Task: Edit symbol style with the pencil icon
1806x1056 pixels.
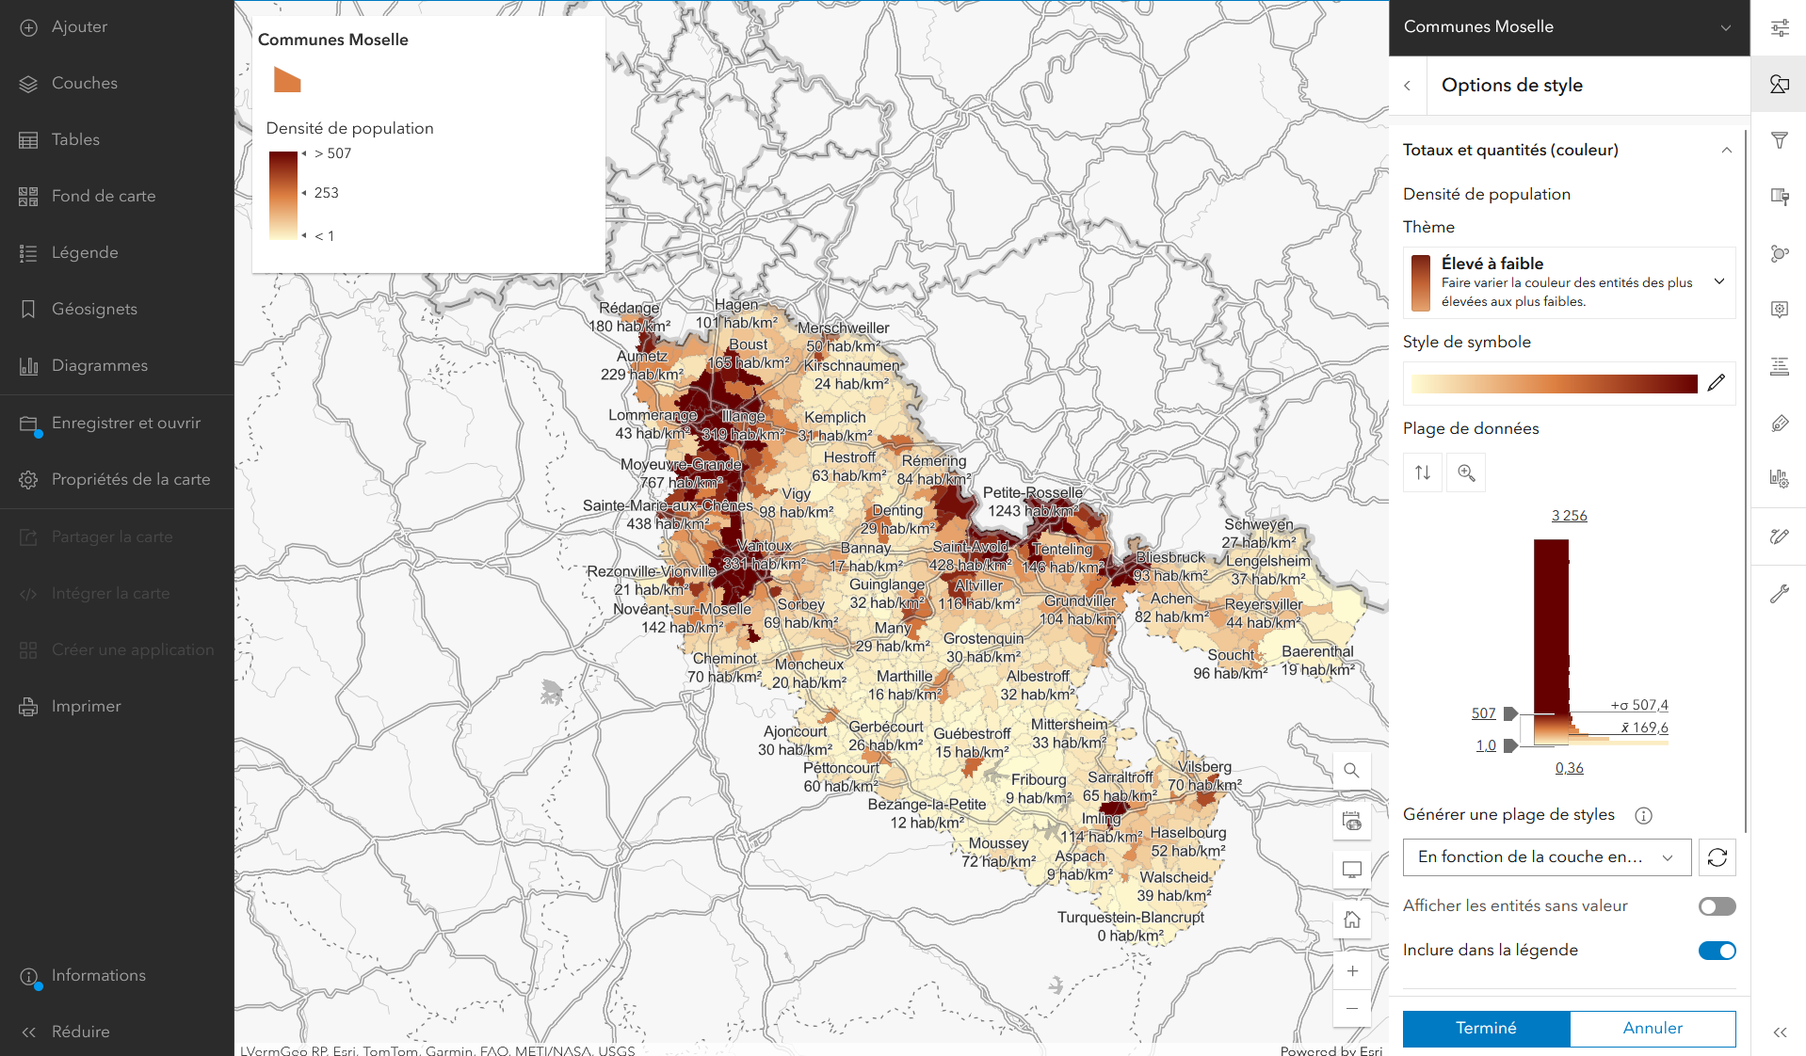Action: (1717, 383)
